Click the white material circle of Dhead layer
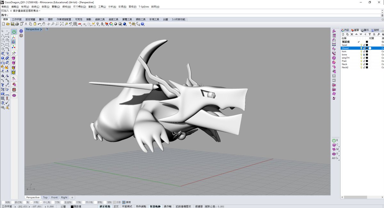 [370, 48]
